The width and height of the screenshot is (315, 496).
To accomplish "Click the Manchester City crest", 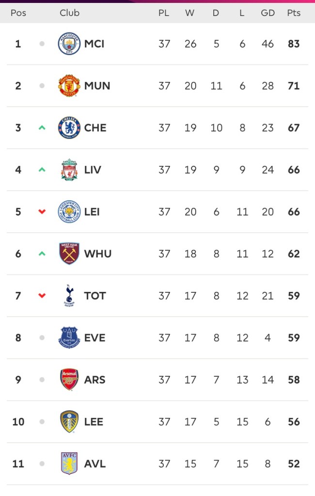I will (x=69, y=44).
